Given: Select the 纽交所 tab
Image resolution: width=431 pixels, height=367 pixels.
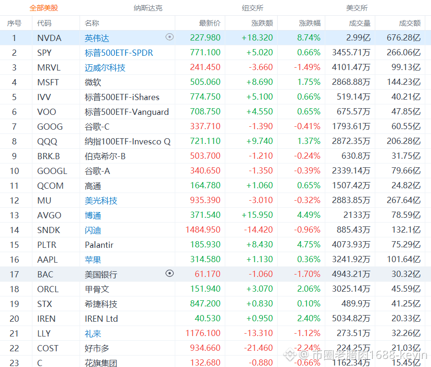Looking at the screenshot, I should pos(252,8).
